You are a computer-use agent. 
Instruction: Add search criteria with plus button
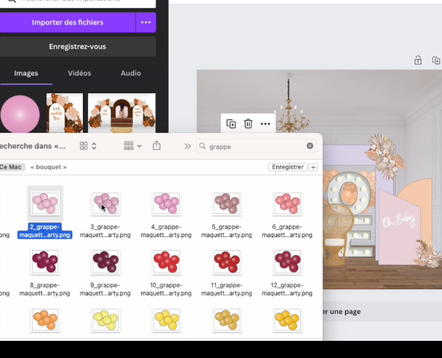313,167
